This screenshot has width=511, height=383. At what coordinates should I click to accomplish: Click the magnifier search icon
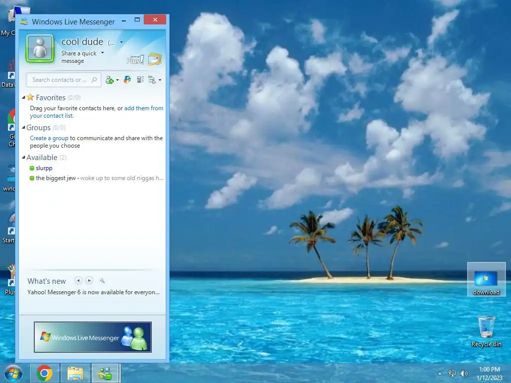[x=94, y=80]
